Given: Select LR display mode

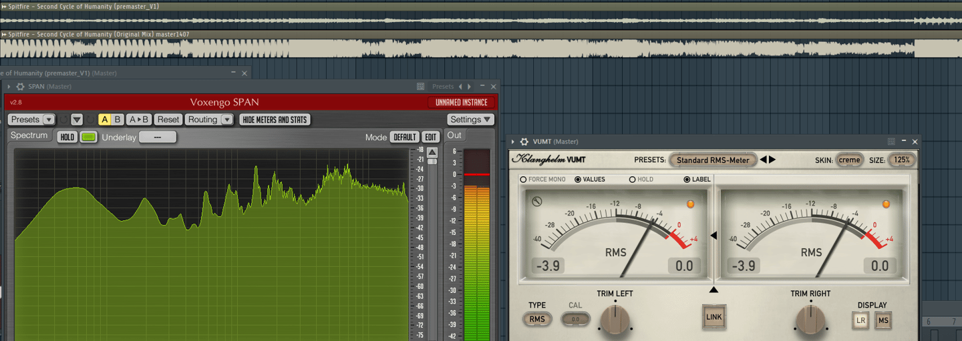Looking at the screenshot, I should coord(861,321).
